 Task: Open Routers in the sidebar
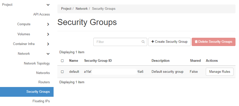point(44,82)
